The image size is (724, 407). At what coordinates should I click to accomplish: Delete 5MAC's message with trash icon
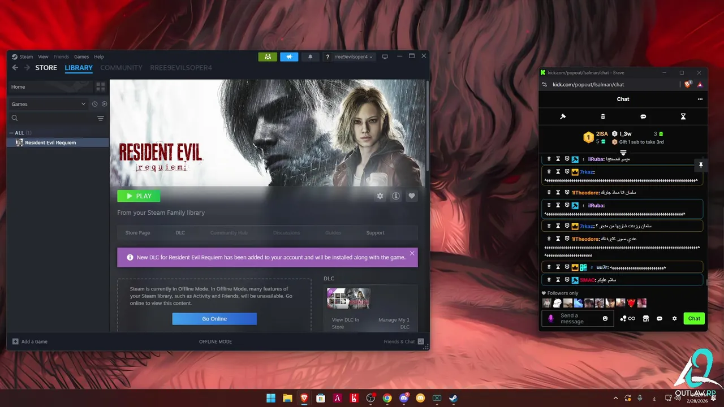coord(549,280)
